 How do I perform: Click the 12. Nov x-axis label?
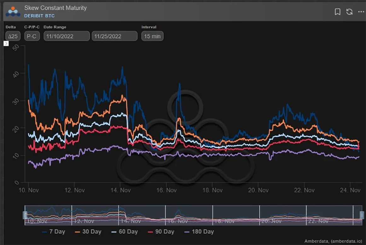(x=74, y=190)
